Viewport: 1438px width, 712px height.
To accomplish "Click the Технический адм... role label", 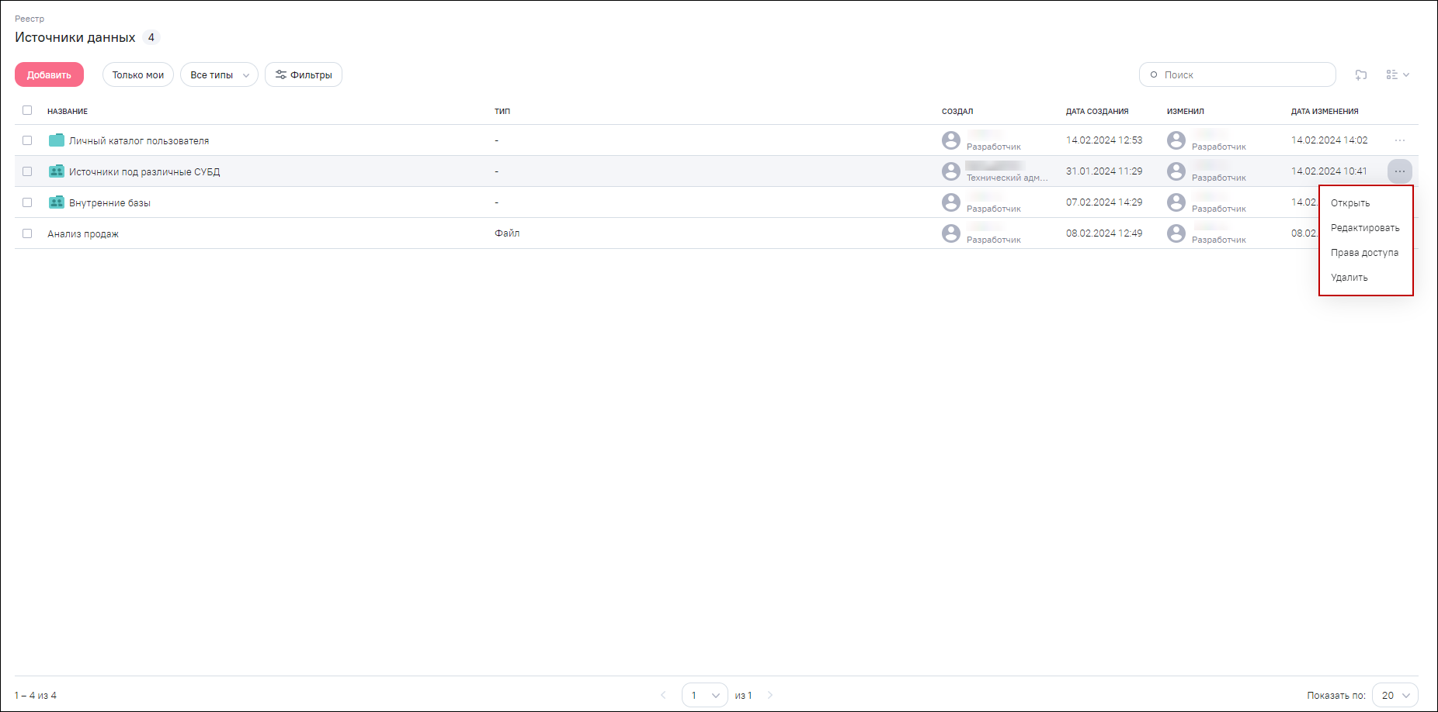I will [1007, 178].
